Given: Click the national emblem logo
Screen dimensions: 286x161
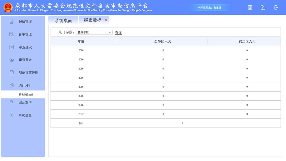Looking at the screenshot, I should pos(8,8).
